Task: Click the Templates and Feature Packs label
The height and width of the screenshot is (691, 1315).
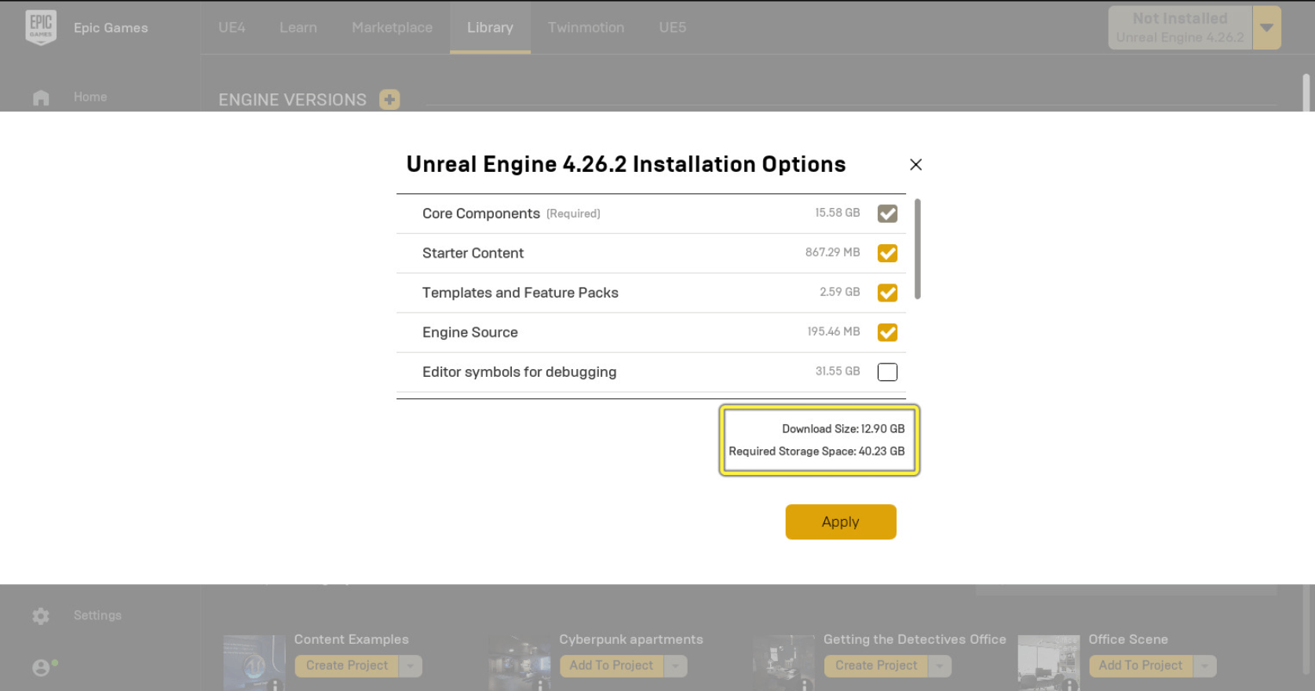Action: click(x=521, y=293)
